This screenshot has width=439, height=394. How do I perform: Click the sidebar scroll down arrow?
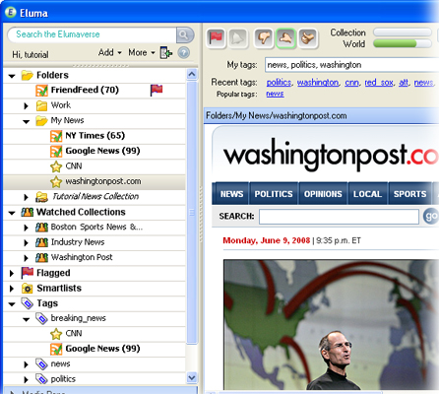(192, 377)
